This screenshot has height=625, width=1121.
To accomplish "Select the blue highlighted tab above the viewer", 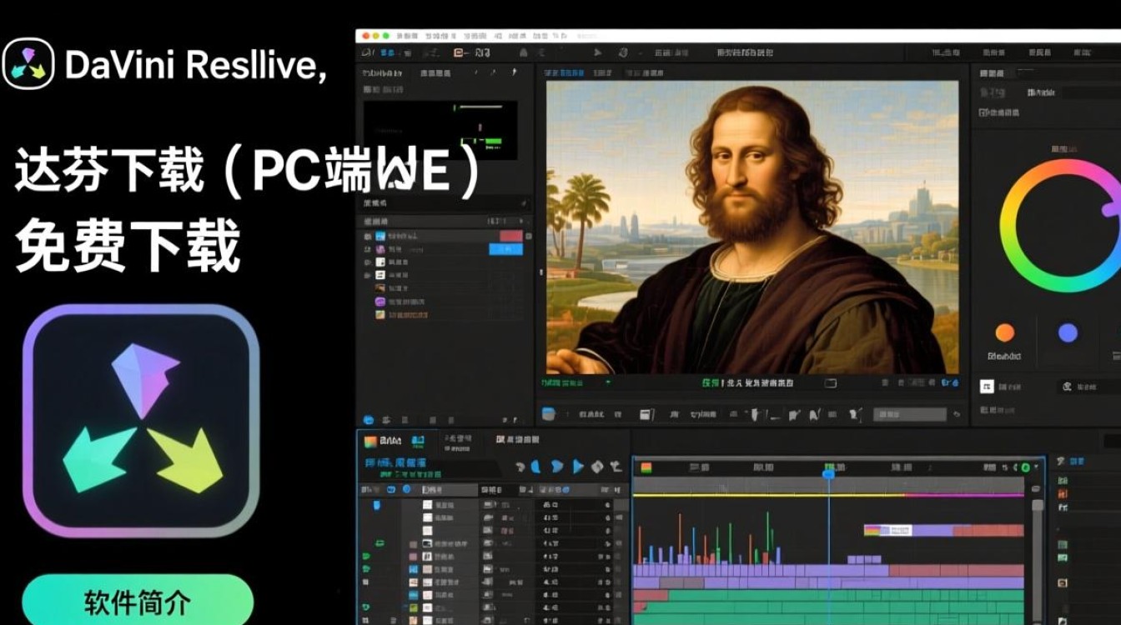I will tap(561, 73).
